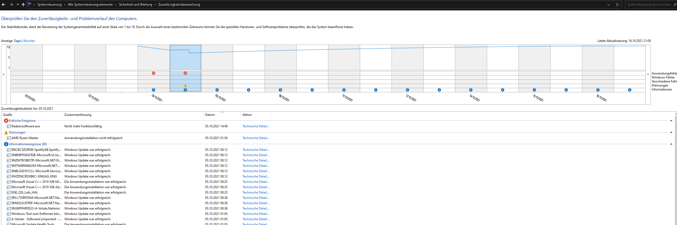Screen dimensions: 677x225
Task: Click info icon on 06.10.2021 column
Action: (x=217, y=90)
